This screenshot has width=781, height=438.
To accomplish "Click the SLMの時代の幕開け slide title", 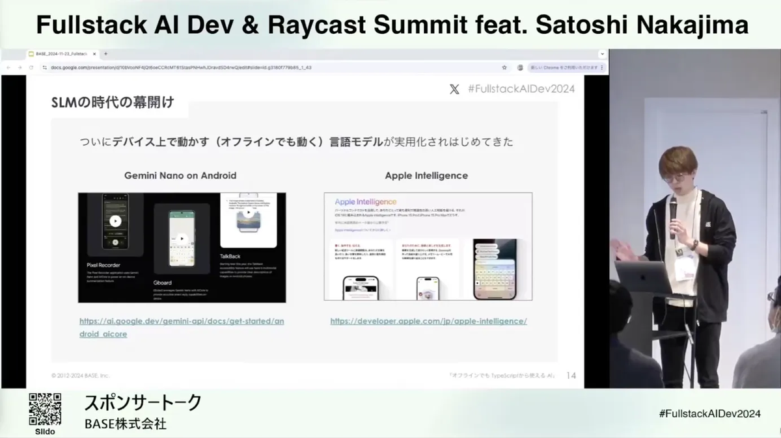I will click(112, 103).
